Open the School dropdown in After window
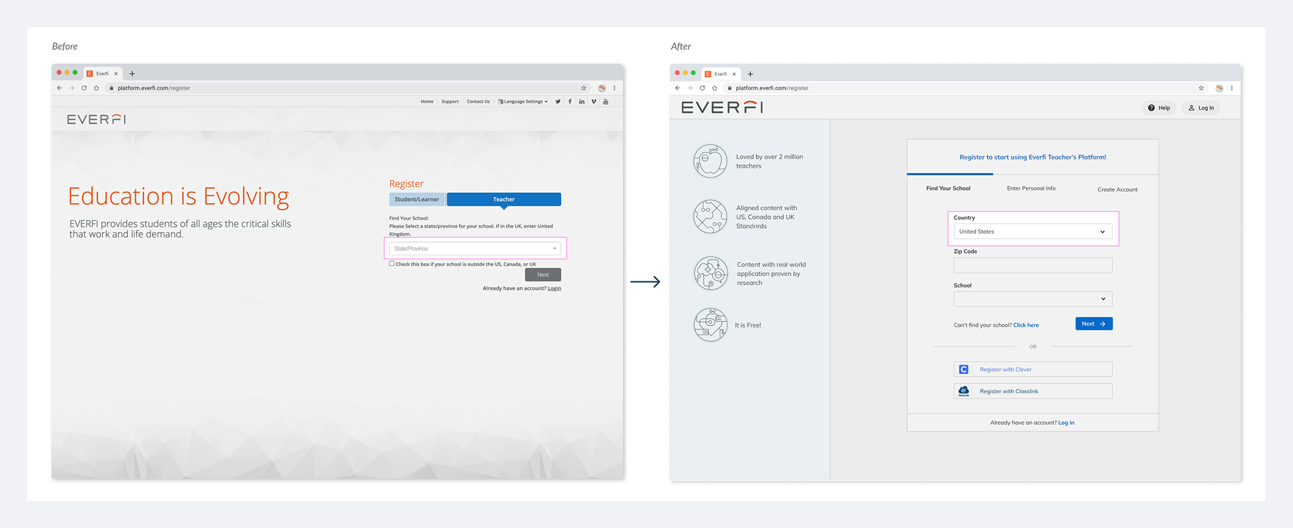Screen dimensions: 1293x528 (x=1032, y=299)
